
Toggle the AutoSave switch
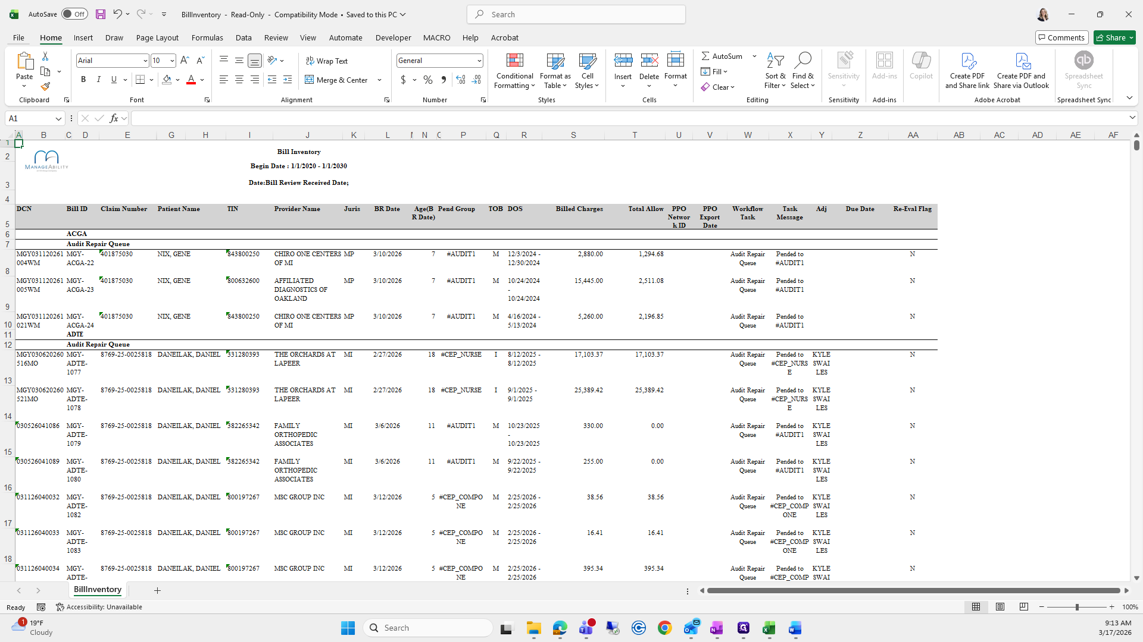click(x=74, y=14)
